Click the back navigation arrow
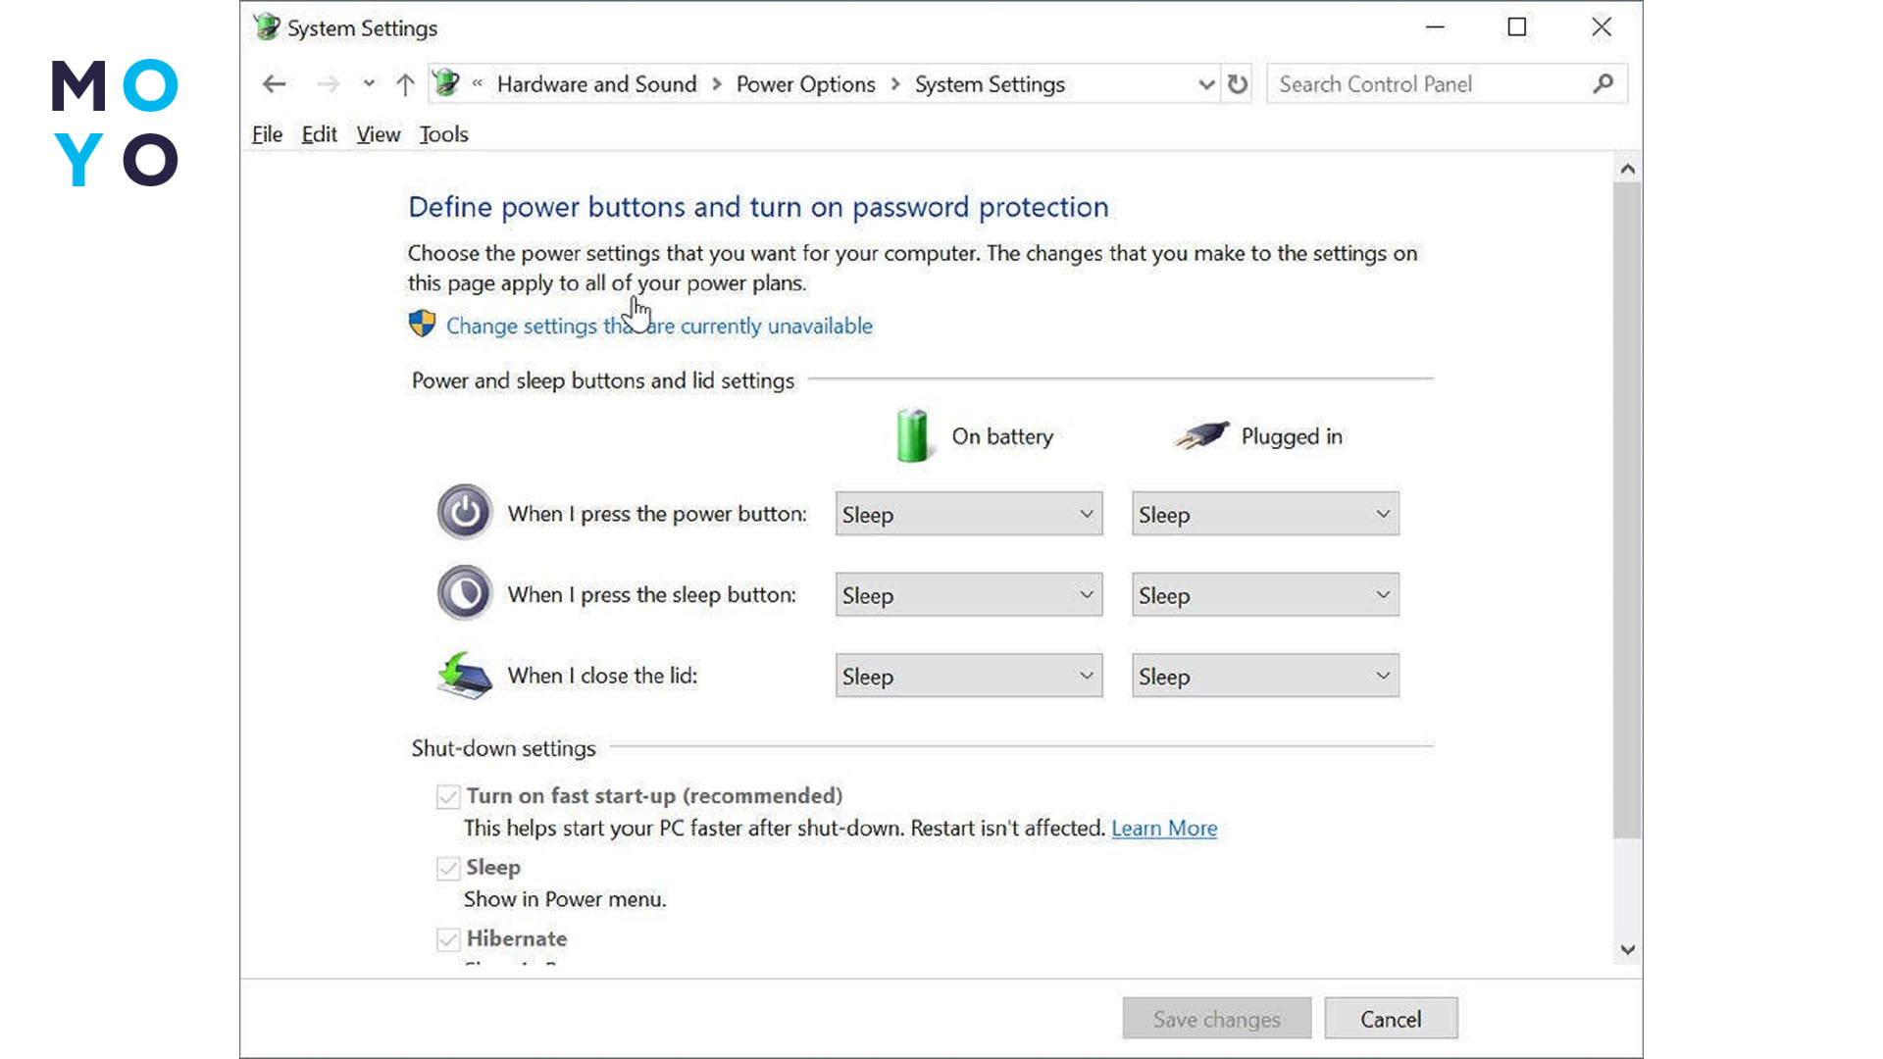 (275, 84)
